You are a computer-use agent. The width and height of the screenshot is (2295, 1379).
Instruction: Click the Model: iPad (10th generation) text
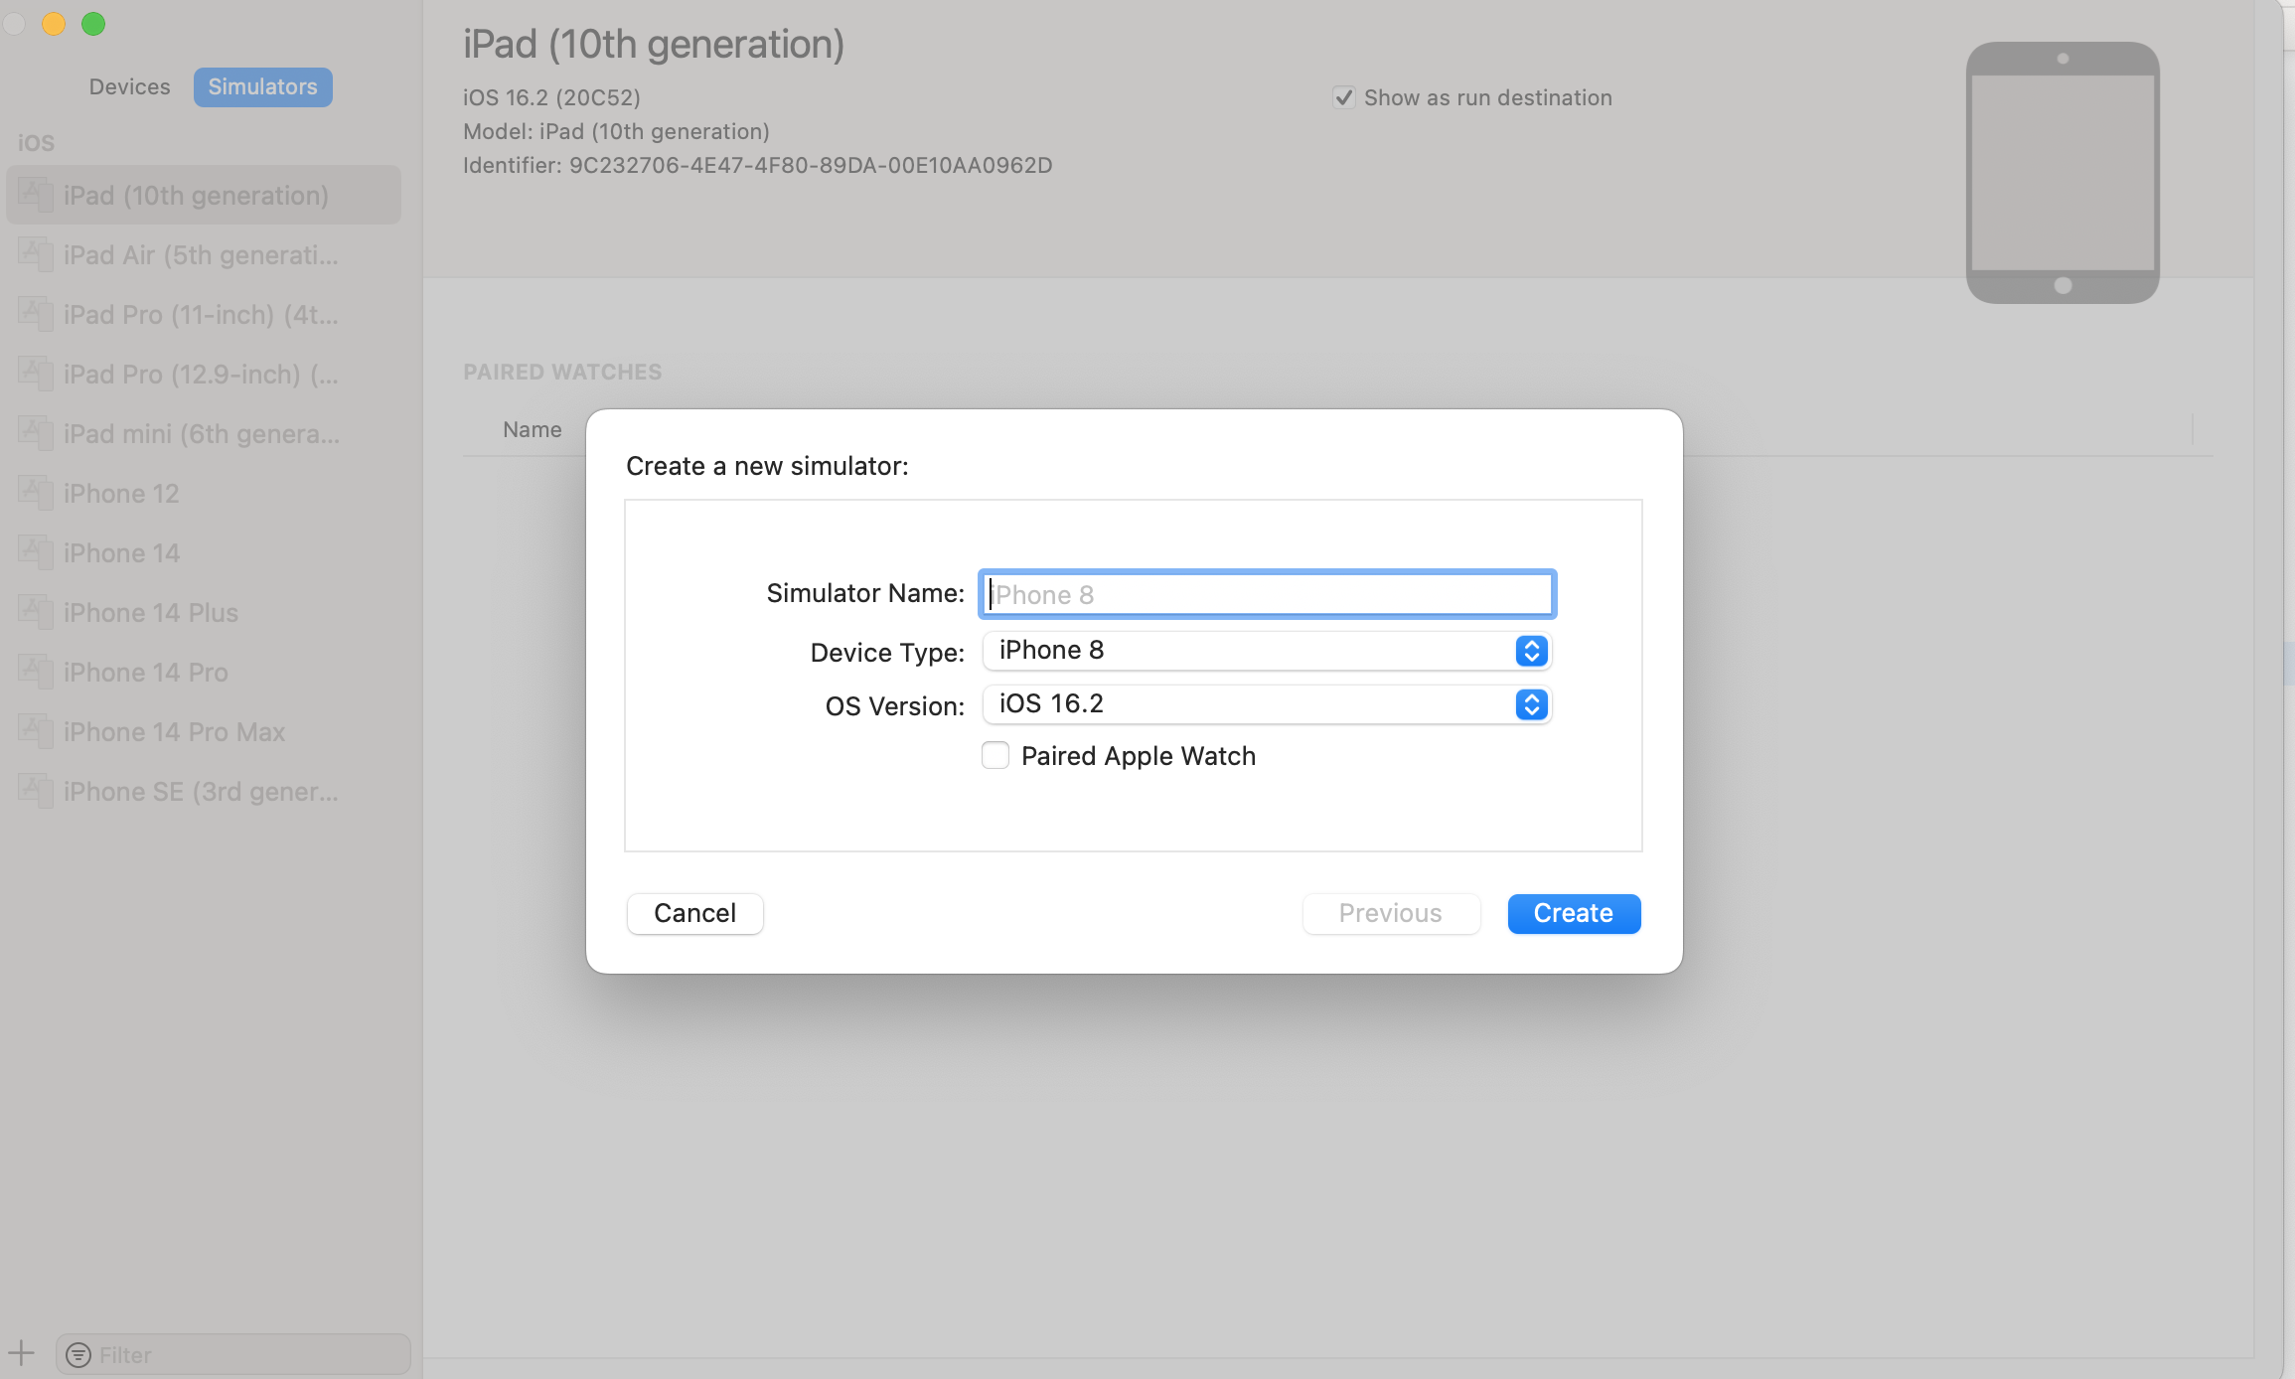[616, 131]
